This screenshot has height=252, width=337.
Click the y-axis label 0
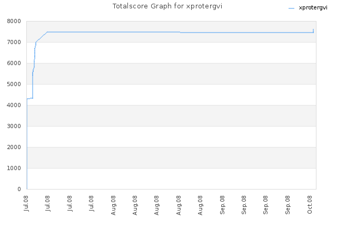[x=19, y=189]
